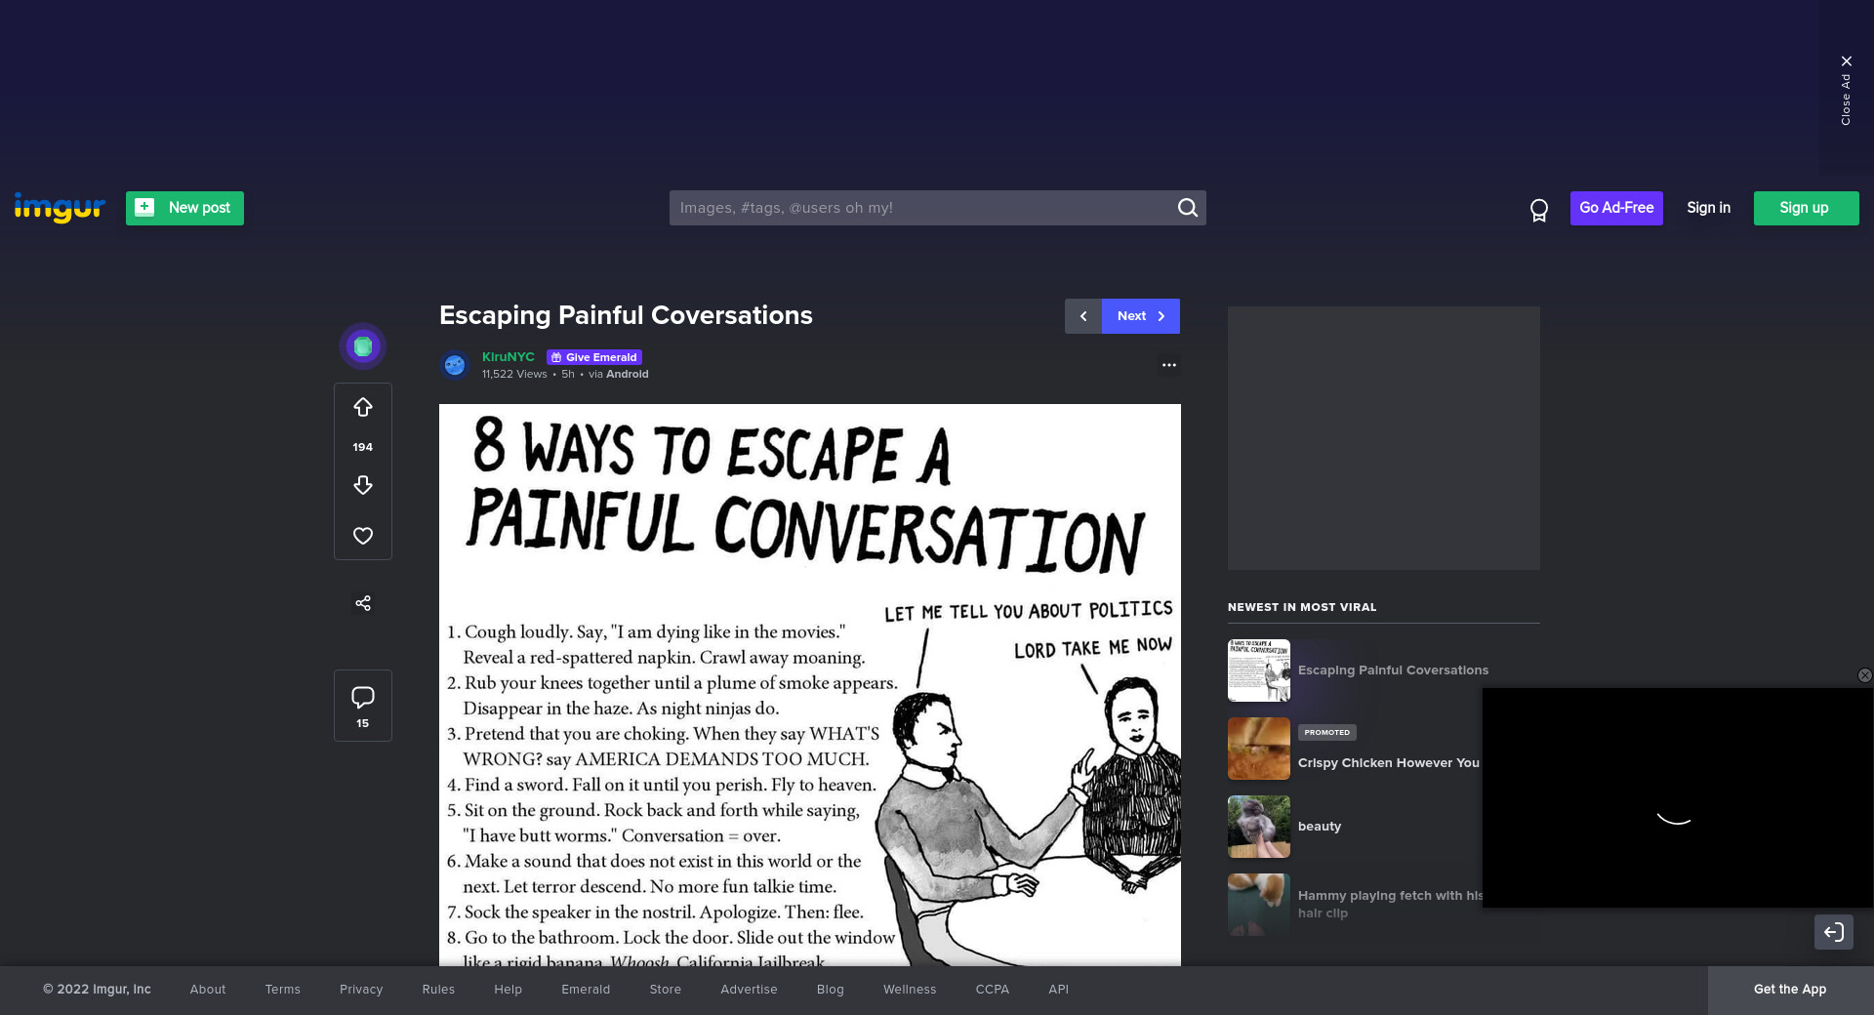1874x1015 pixels.
Task: Open the Terms footer link
Action: (283, 990)
